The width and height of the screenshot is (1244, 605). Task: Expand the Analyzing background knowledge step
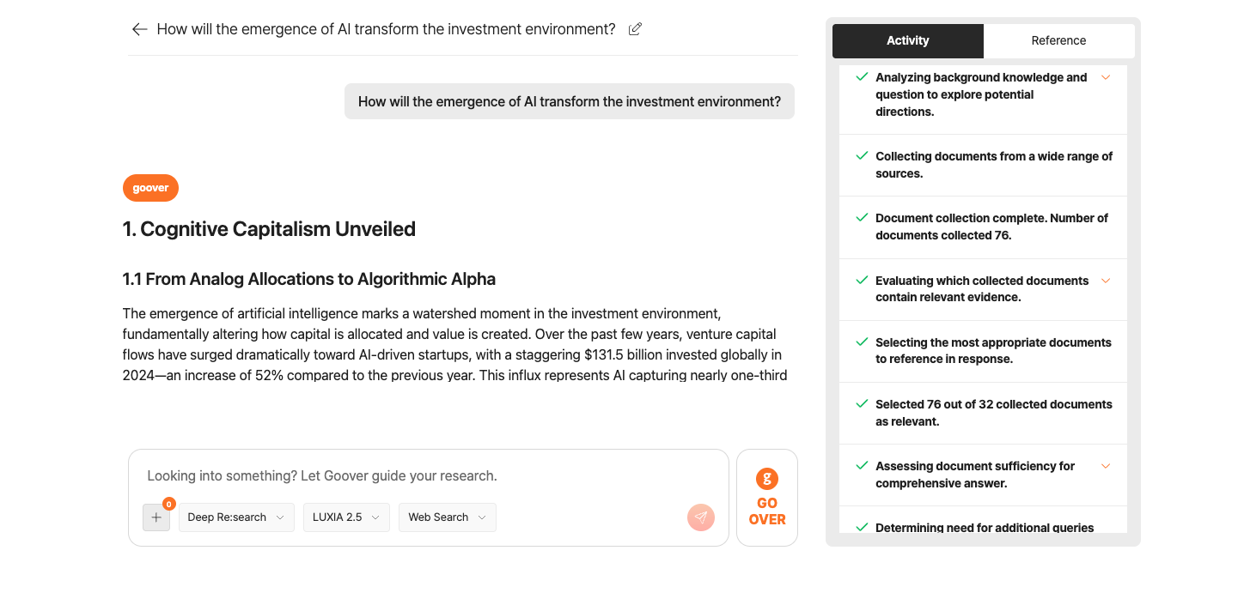(1106, 77)
